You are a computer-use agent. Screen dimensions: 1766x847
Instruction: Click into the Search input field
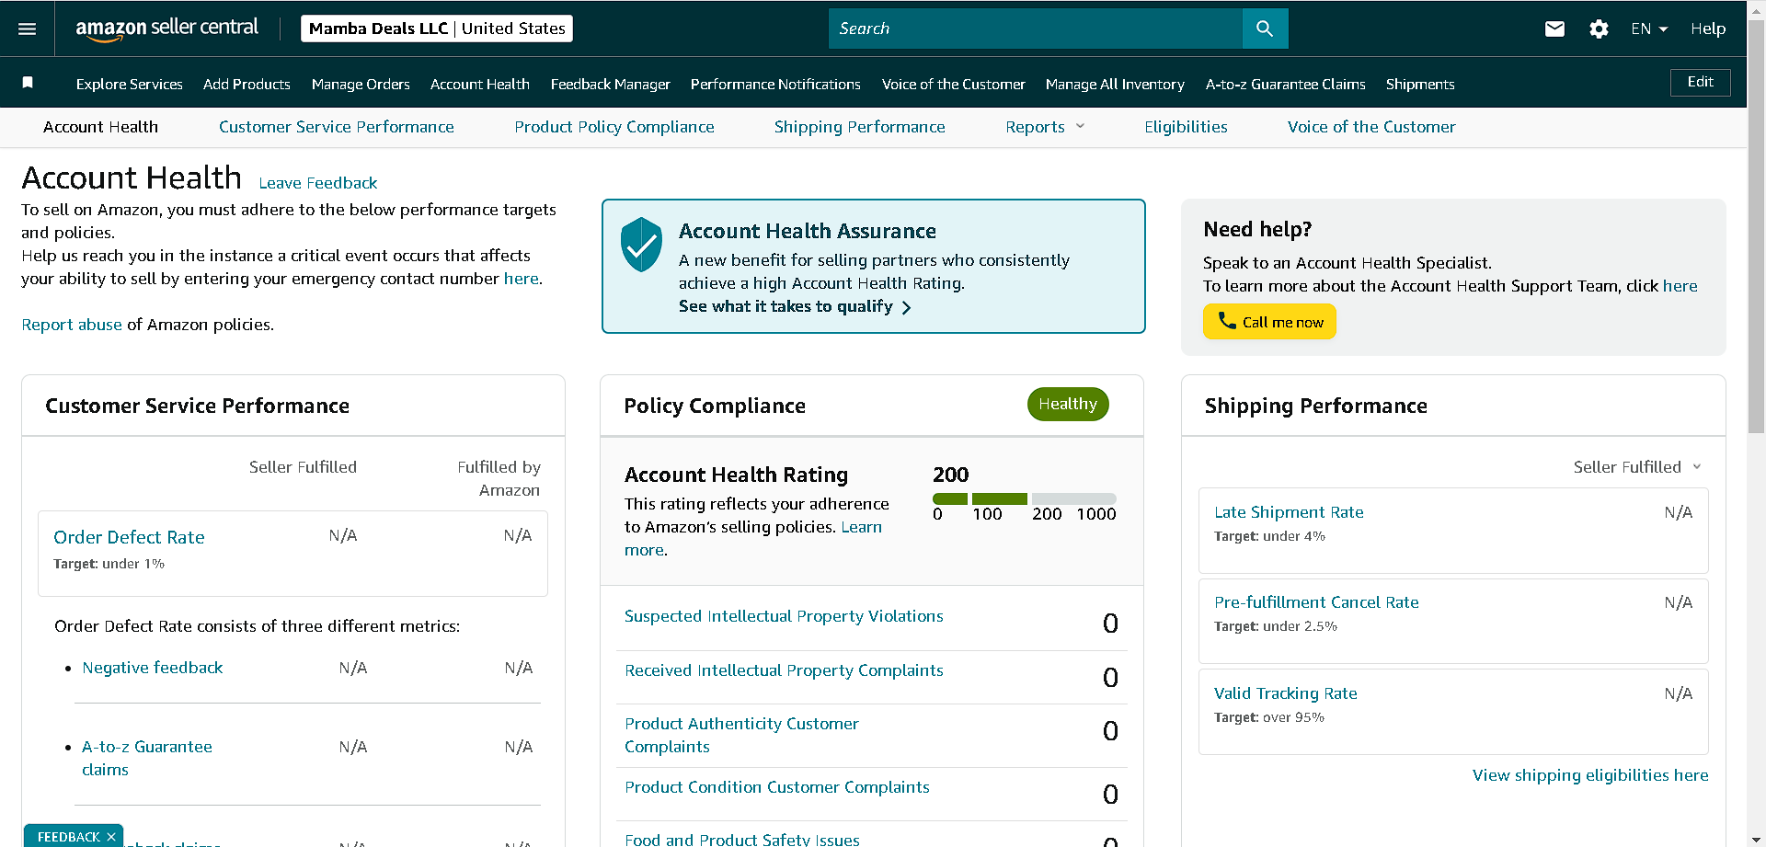pos(1036,29)
